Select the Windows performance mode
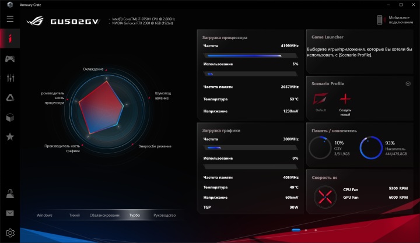Screen dimensions: 420x243 (44, 215)
